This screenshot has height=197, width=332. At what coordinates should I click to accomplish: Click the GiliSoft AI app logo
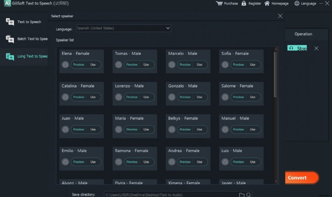(7, 3)
